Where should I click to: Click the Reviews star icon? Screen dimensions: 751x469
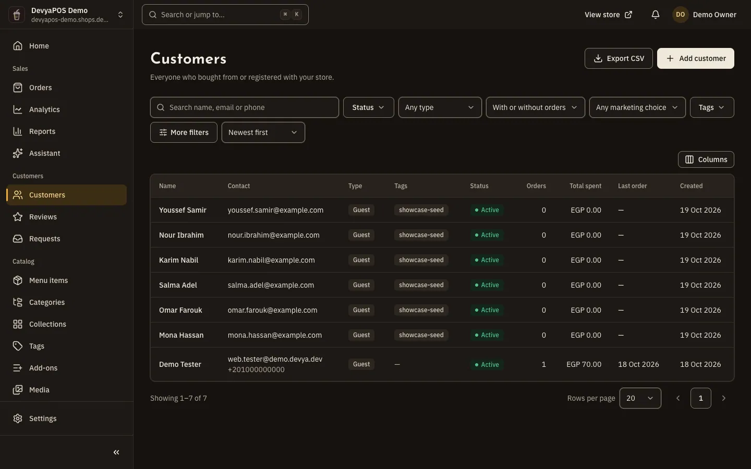(x=18, y=217)
